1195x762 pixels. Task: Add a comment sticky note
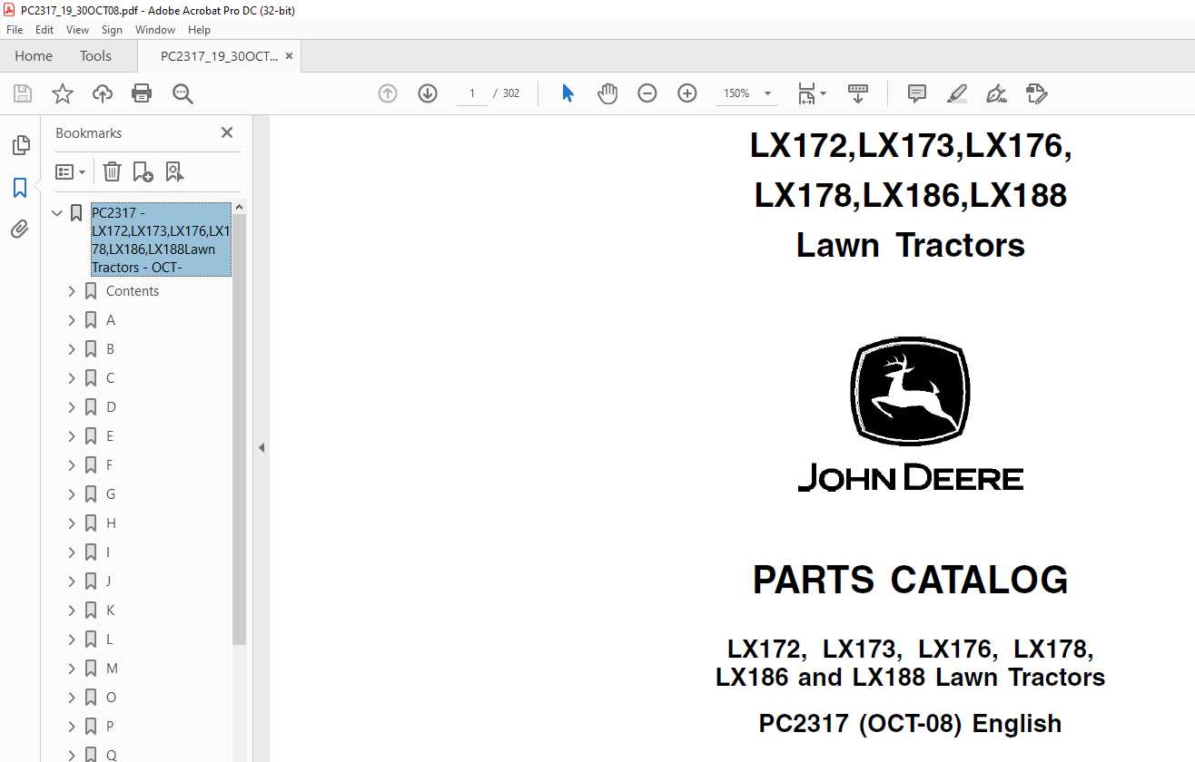coord(917,93)
